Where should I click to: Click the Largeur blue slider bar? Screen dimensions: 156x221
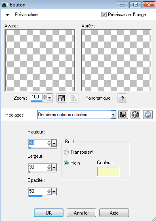[x=30, y=172]
